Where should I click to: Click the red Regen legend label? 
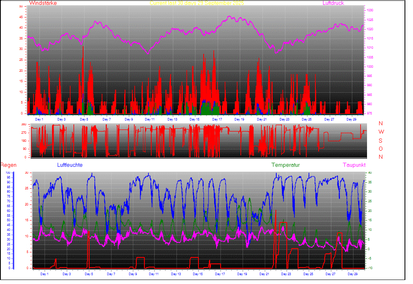click(8, 165)
